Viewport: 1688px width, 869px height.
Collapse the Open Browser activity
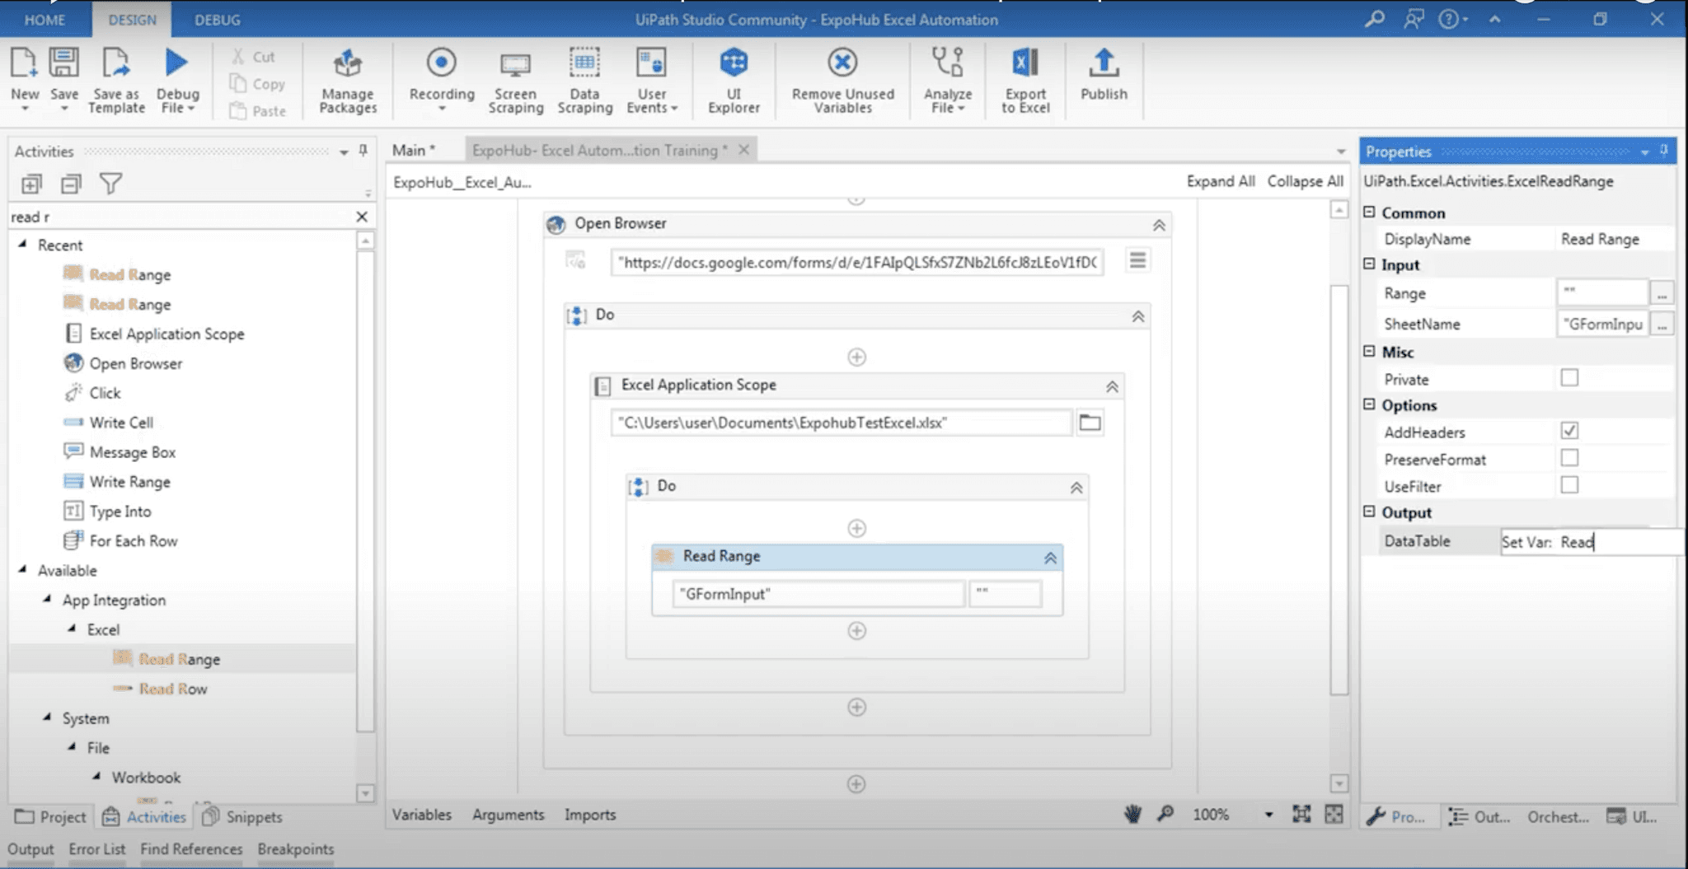pyautogui.click(x=1160, y=224)
